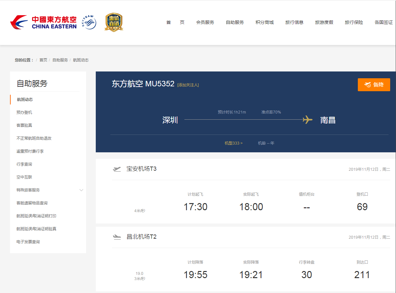
Task: Click 航班动态 breadcrumb item
Action: pyautogui.click(x=81, y=60)
